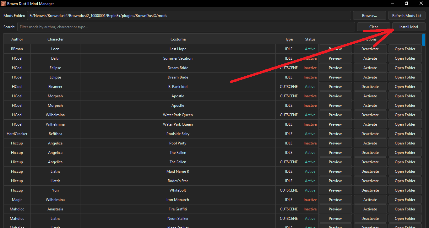
Task: Open folder for Morpeah's Apostle CUTSCENE mod
Action: (405, 96)
